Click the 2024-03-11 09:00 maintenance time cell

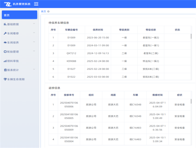click(x=98, y=46)
